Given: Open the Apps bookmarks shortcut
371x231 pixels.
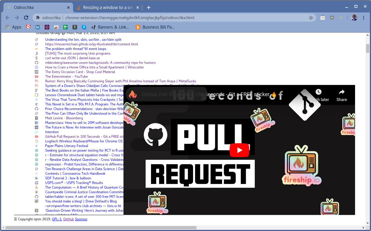Looking at the screenshot, I should 13,27.
